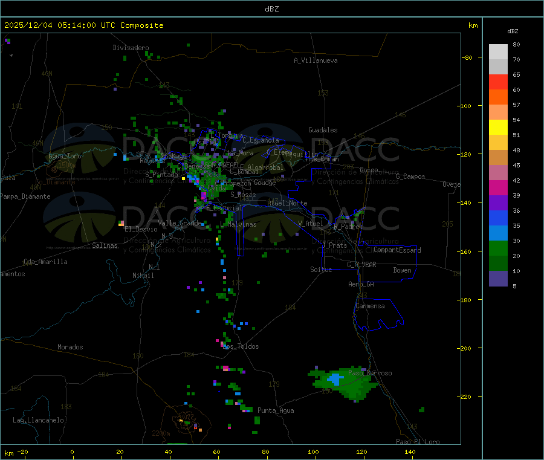Viewport: 544px width, 460px height.
Task: Click the dark green 10-20 dBZ swatch
Action: coord(498,264)
